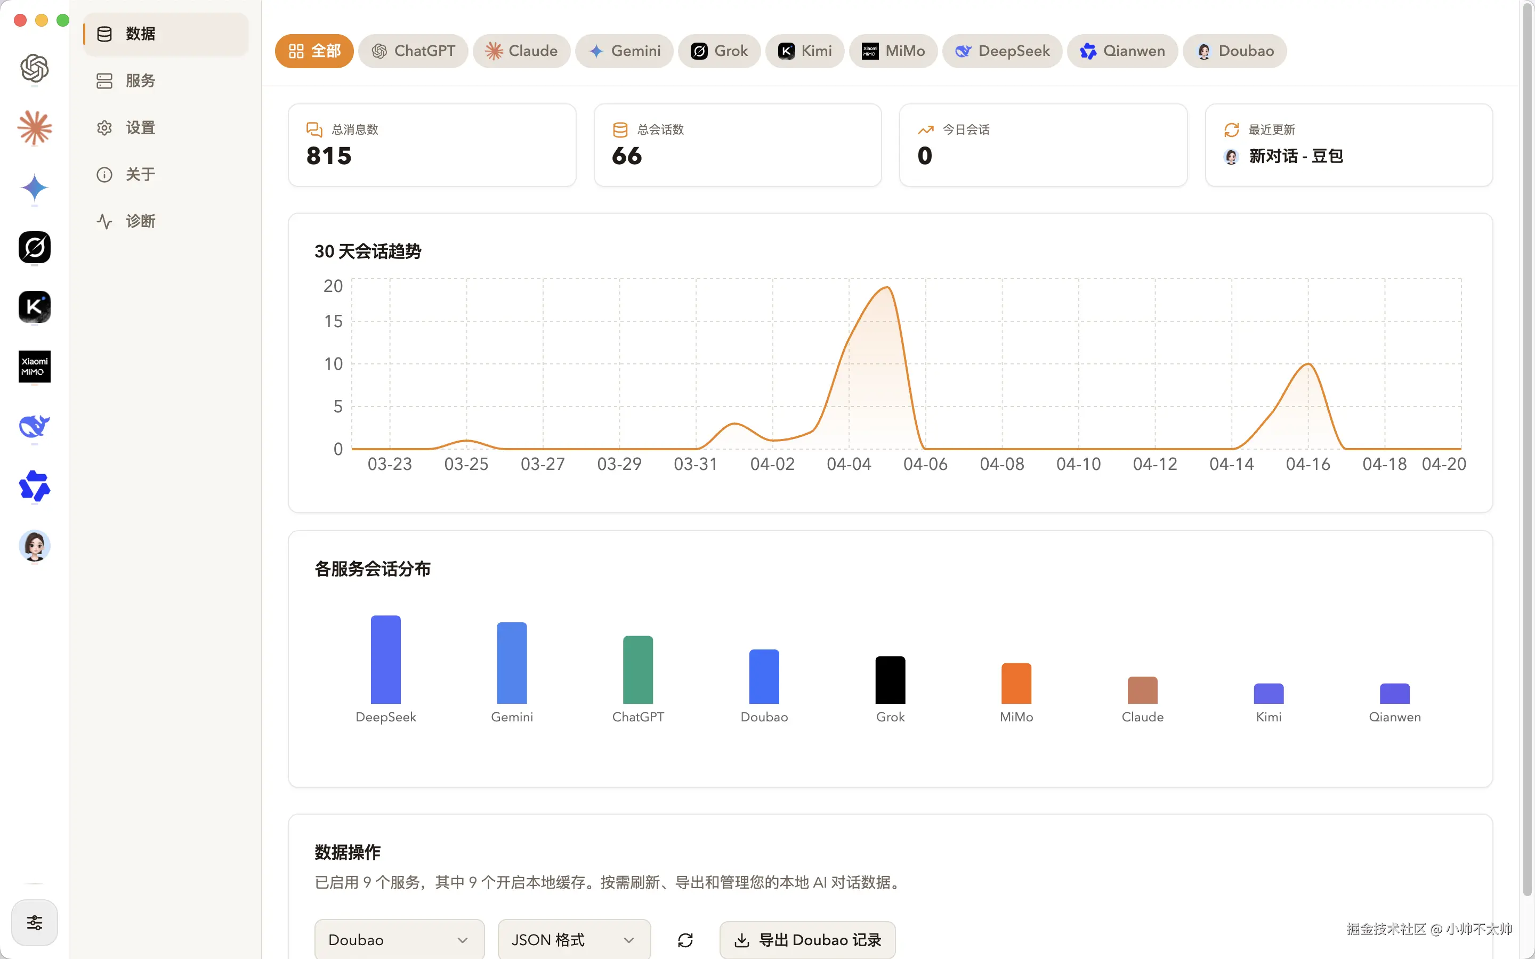Screen dimensions: 1535x959
Task: Show only Kimi data tab
Action: click(x=804, y=51)
